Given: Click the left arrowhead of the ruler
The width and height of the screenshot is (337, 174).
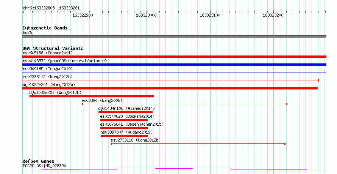Looking at the screenshot, I should point(24,12).
